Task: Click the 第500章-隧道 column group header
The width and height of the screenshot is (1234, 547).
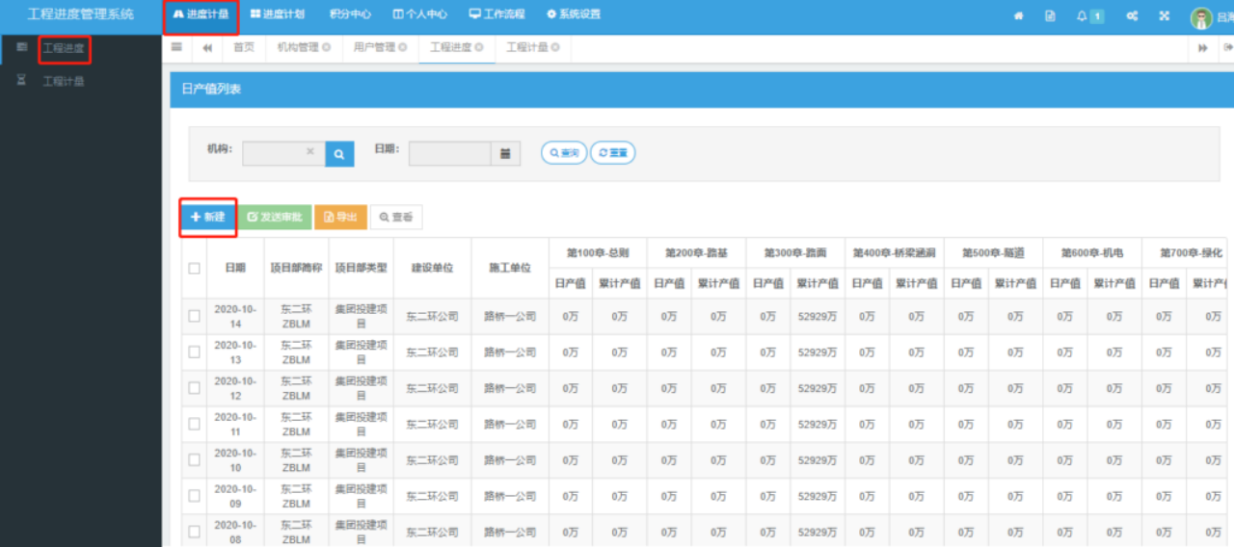Action: (x=993, y=252)
